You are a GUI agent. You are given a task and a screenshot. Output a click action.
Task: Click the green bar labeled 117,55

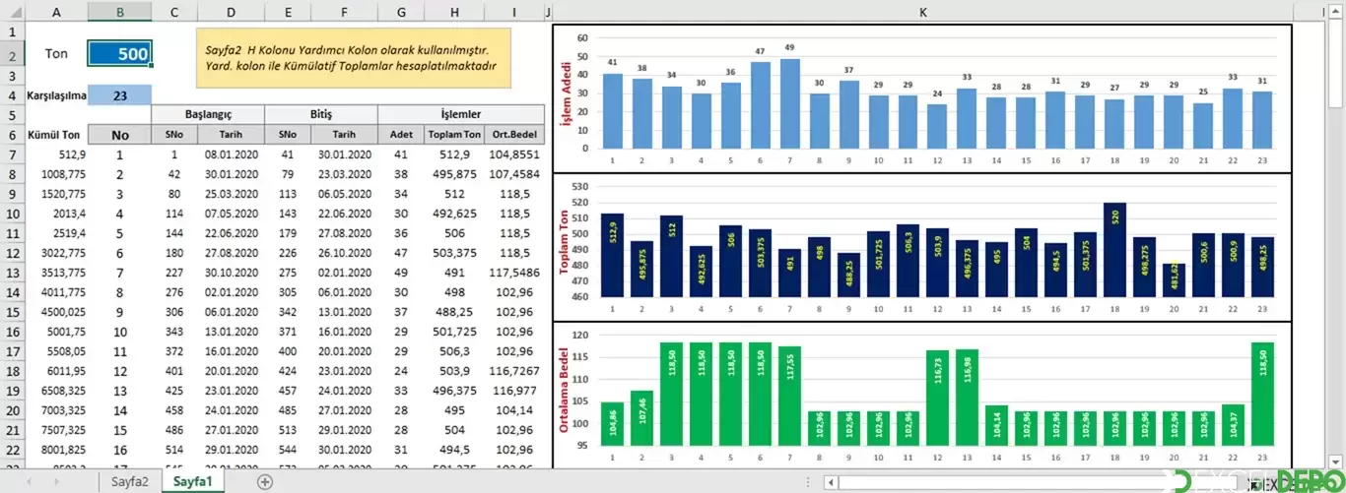click(x=789, y=397)
